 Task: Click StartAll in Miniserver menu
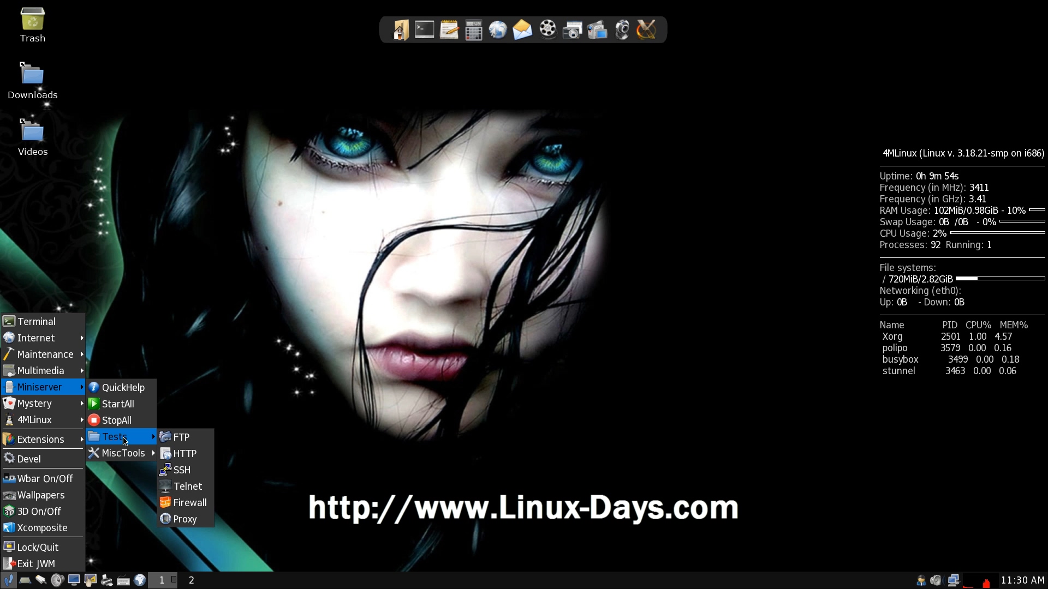pyautogui.click(x=122, y=404)
